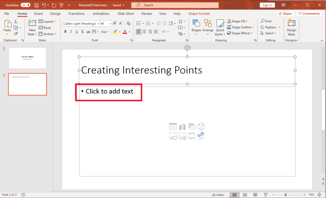Open the File menu
The height and width of the screenshot is (198, 326).
point(7,14)
